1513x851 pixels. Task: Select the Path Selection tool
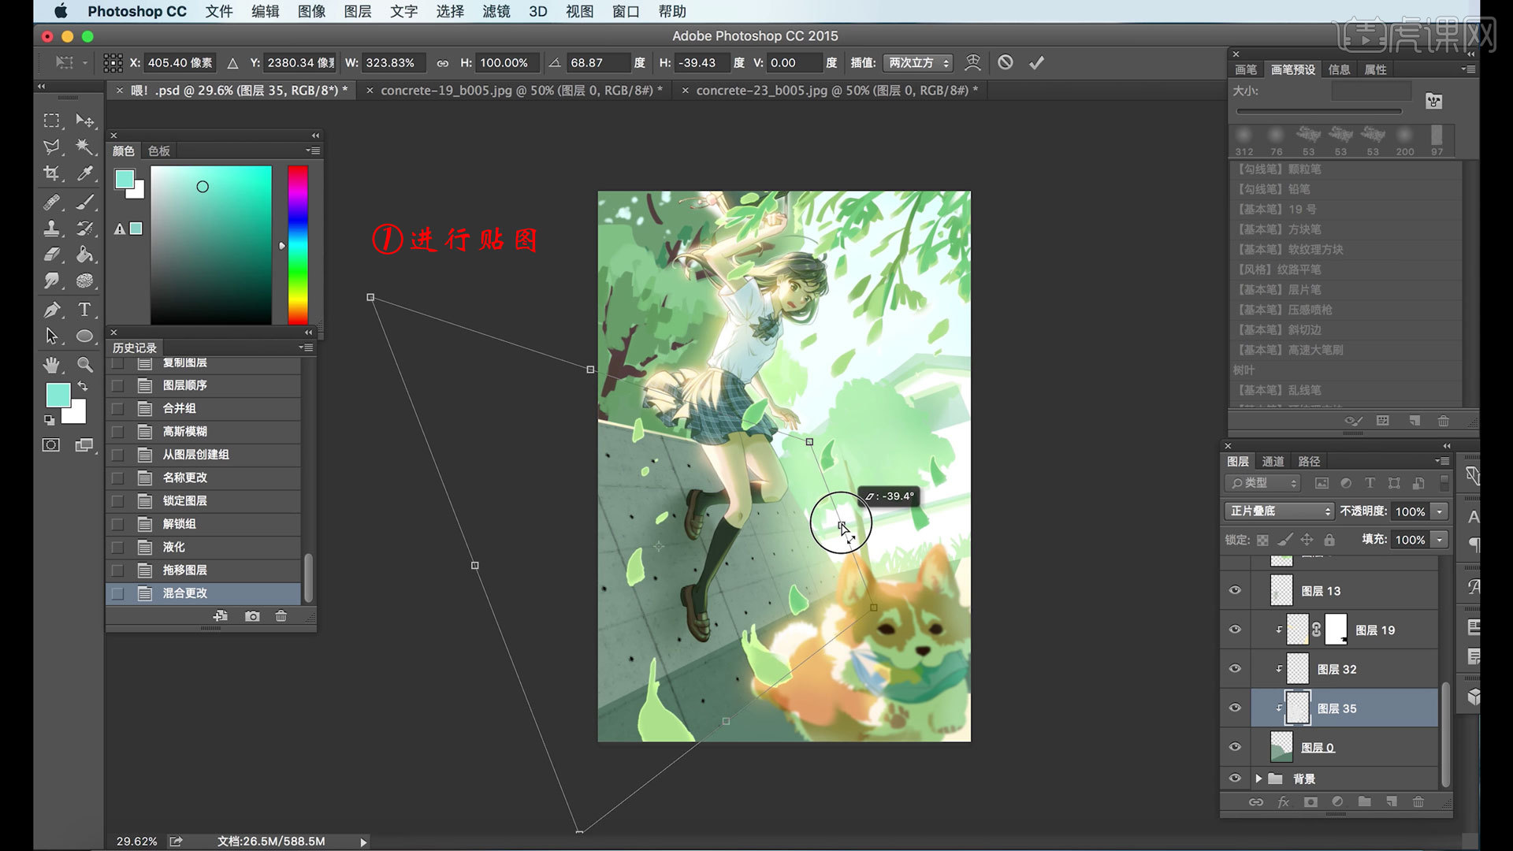pos(52,336)
